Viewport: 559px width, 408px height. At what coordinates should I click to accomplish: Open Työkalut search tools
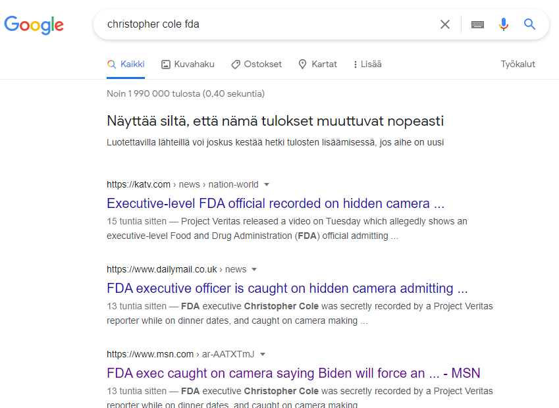point(518,64)
